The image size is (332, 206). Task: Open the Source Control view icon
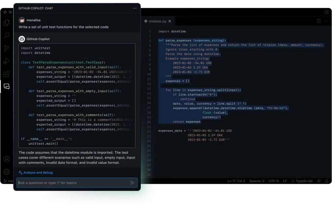tap(6, 49)
